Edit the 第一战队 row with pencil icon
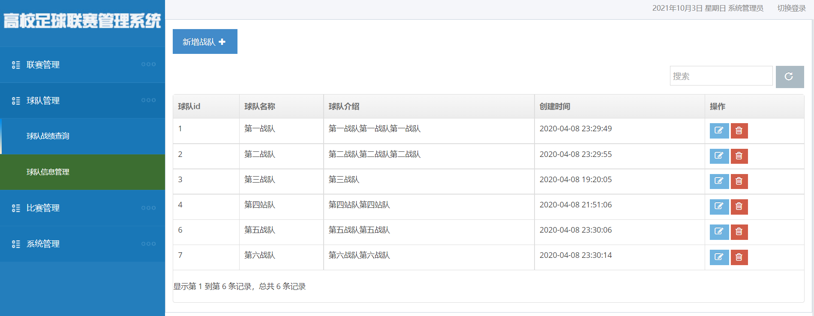This screenshot has height=316, width=814. [719, 131]
